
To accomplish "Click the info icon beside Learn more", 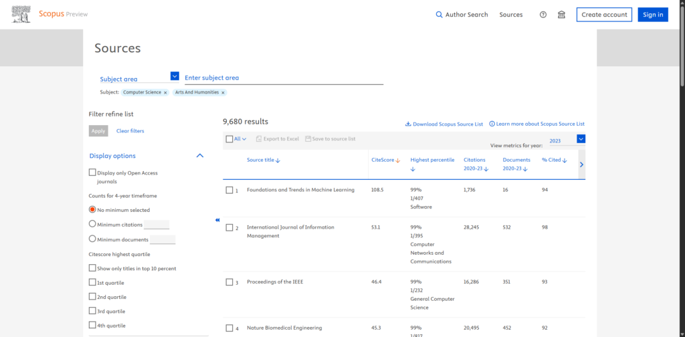I will (492, 124).
